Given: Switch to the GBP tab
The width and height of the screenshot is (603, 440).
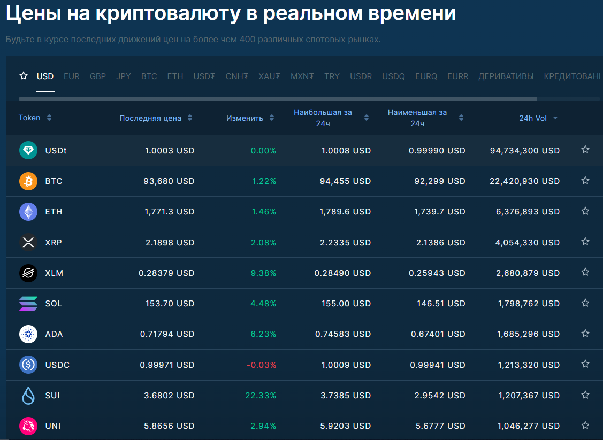Looking at the screenshot, I should [98, 76].
